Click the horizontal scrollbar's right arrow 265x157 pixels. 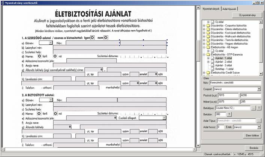[x=195, y=149]
